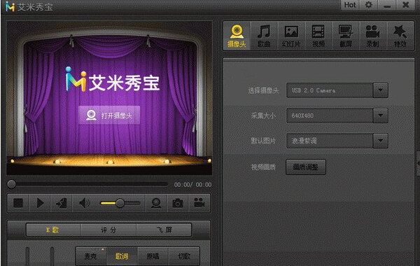The image size is (420, 266).
Task: Take a snapshot with the camera icon
Action: [177, 203]
